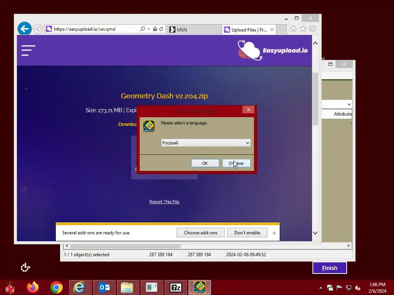Click Choose add-ons button

click(x=200, y=232)
